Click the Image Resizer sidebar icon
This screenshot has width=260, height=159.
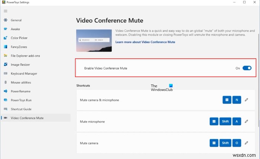pyautogui.click(x=6, y=64)
